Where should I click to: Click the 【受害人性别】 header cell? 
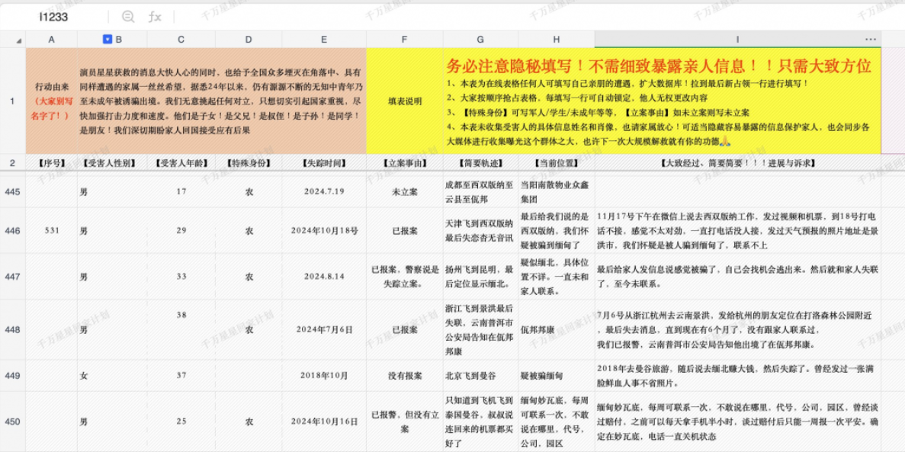(x=112, y=163)
